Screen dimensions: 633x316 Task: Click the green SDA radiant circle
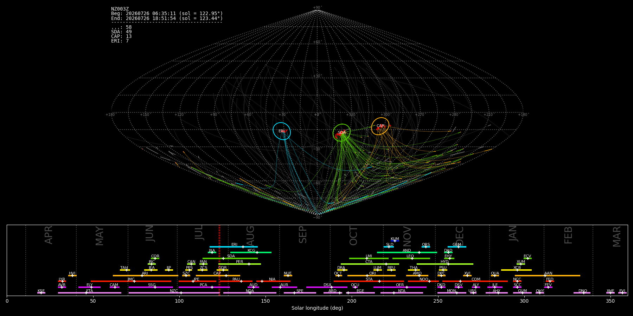[342, 133]
